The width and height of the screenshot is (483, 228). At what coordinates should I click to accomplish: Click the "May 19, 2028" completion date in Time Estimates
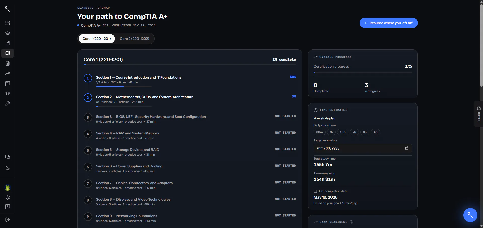coord(325,197)
